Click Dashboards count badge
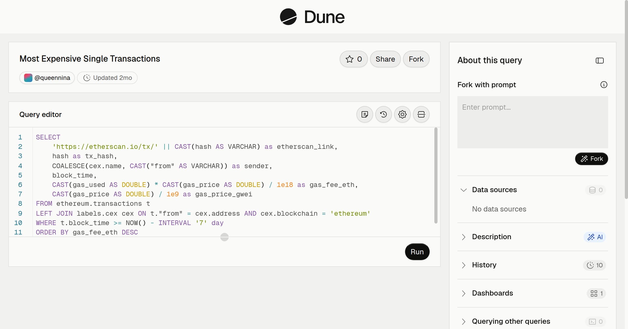This screenshot has height=329, width=628. (x=596, y=293)
